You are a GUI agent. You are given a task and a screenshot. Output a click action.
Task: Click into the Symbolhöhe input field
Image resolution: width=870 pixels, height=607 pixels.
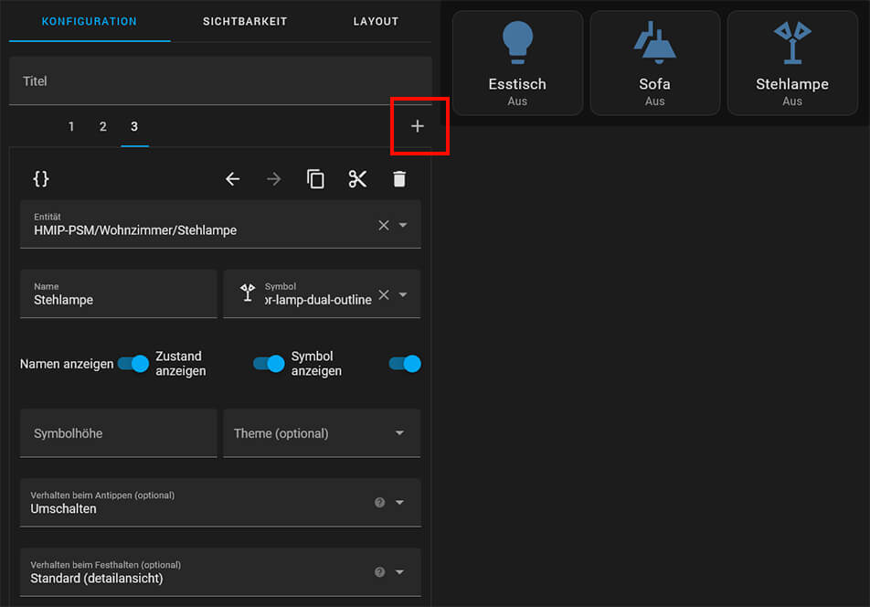pyautogui.click(x=118, y=433)
